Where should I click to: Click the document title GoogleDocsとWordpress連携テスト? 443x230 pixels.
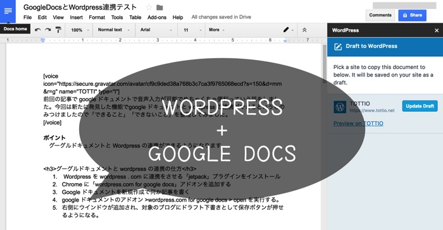[80, 7]
